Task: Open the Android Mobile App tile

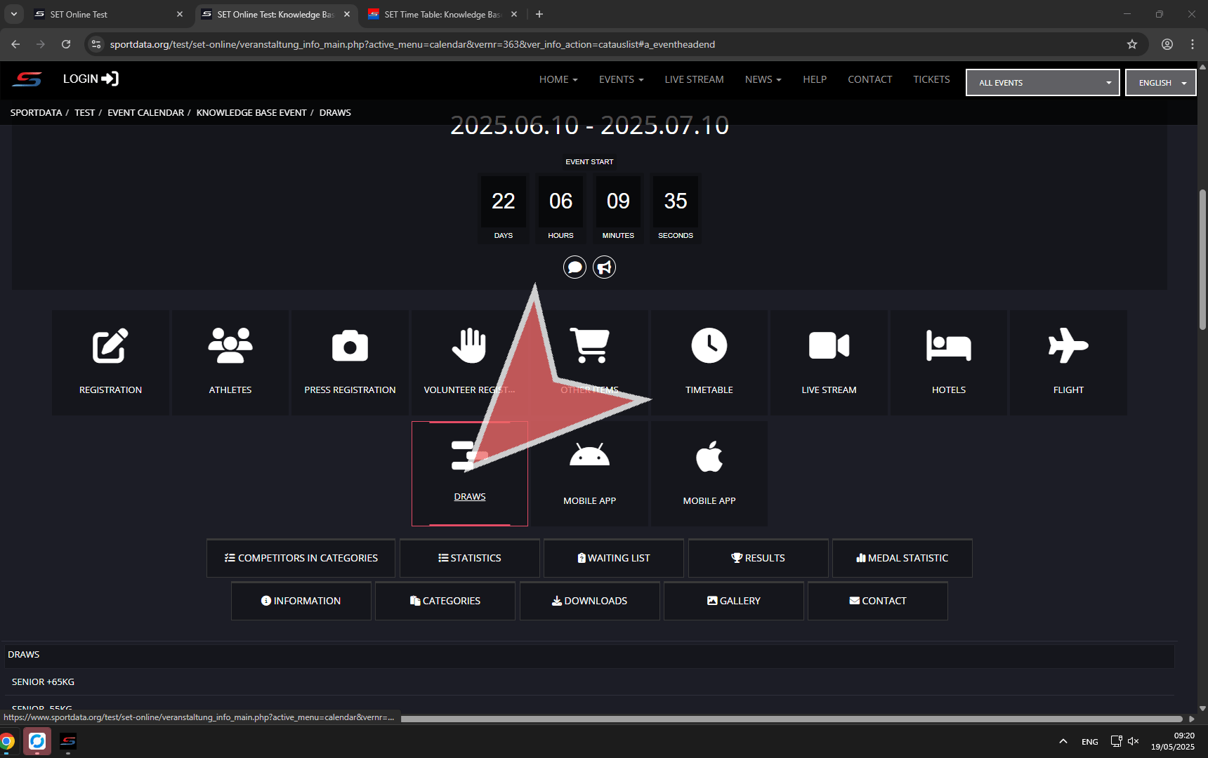Action: click(589, 458)
